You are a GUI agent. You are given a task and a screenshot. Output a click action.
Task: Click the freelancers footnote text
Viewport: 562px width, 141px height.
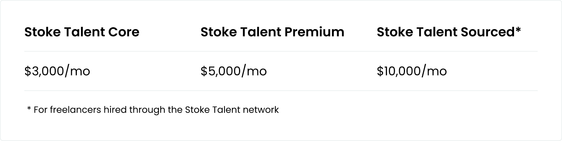tap(153, 110)
